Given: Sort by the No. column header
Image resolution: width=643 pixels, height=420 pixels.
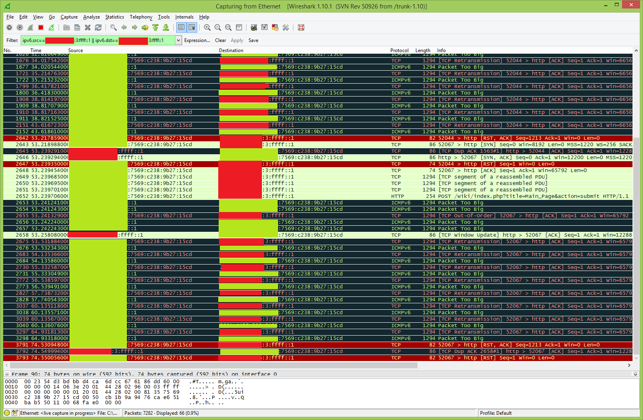Looking at the screenshot, I should click(x=7, y=50).
